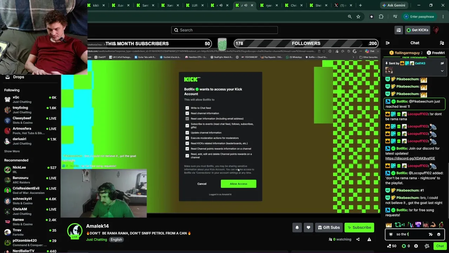Image resolution: width=449 pixels, height=253 pixels.
Task: Switch to the LUR browser tab
Action: (195, 5)
